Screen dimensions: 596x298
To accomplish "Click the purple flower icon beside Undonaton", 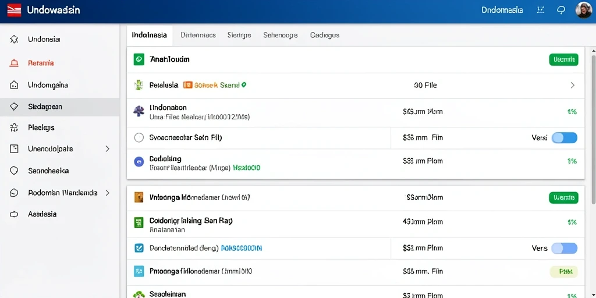I will [139, 111].
